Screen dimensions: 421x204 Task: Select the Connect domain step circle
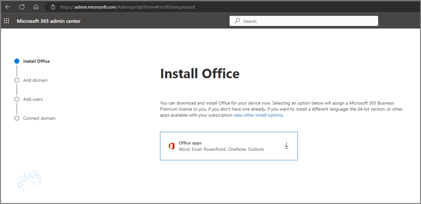click(x=17, y=118)
